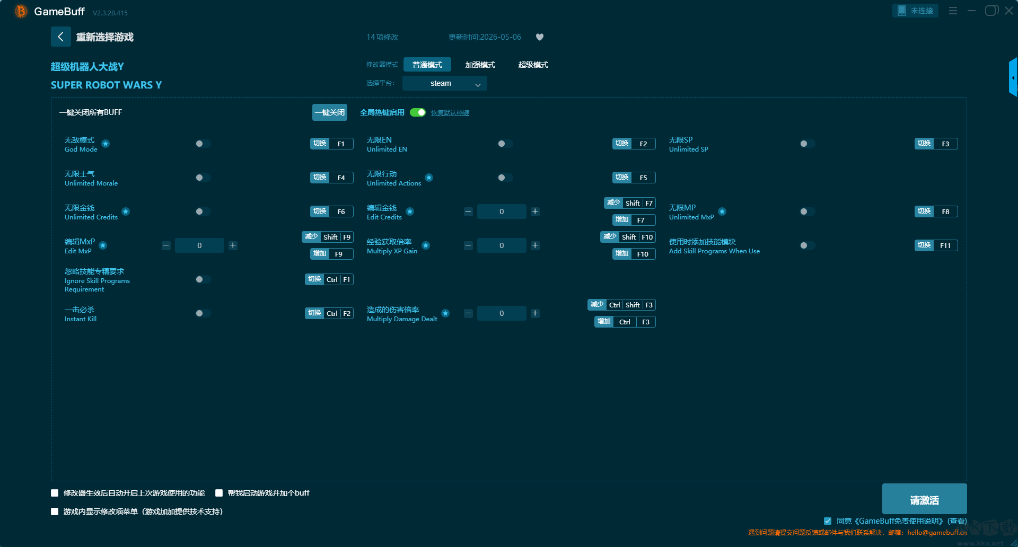1018x547 pixels.
Task: Check launch game and add buff checkbox
Action: (x=219, y=493)
